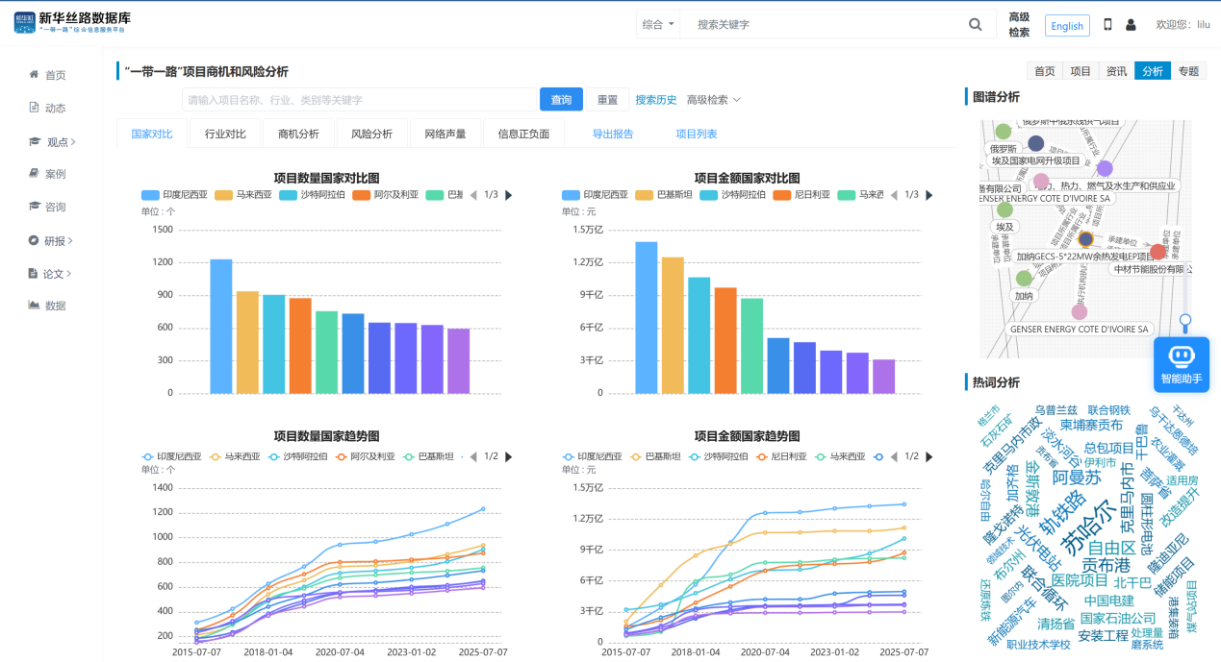Open 数据 from the left sidebar
The width and height of the screenshot is (1221, 662).
48,306
